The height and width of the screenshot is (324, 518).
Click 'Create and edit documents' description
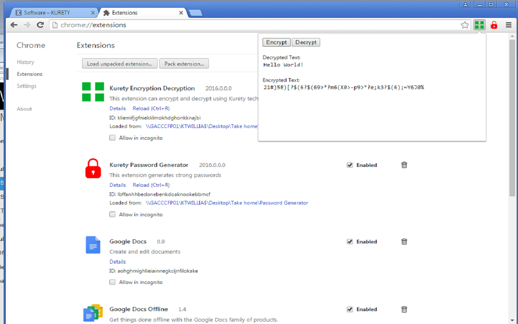click(x=145, y=252)
